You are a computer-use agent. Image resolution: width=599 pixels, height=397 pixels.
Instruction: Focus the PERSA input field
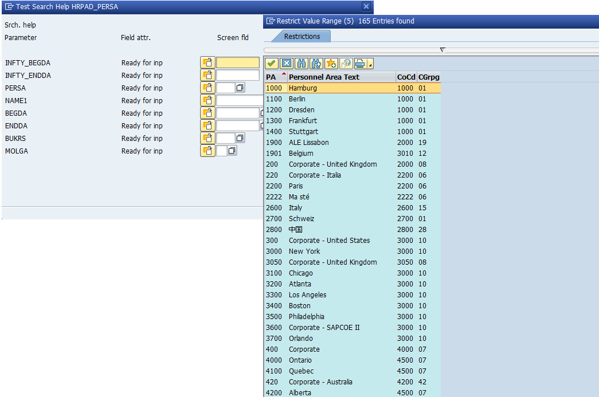coord(225,88)
